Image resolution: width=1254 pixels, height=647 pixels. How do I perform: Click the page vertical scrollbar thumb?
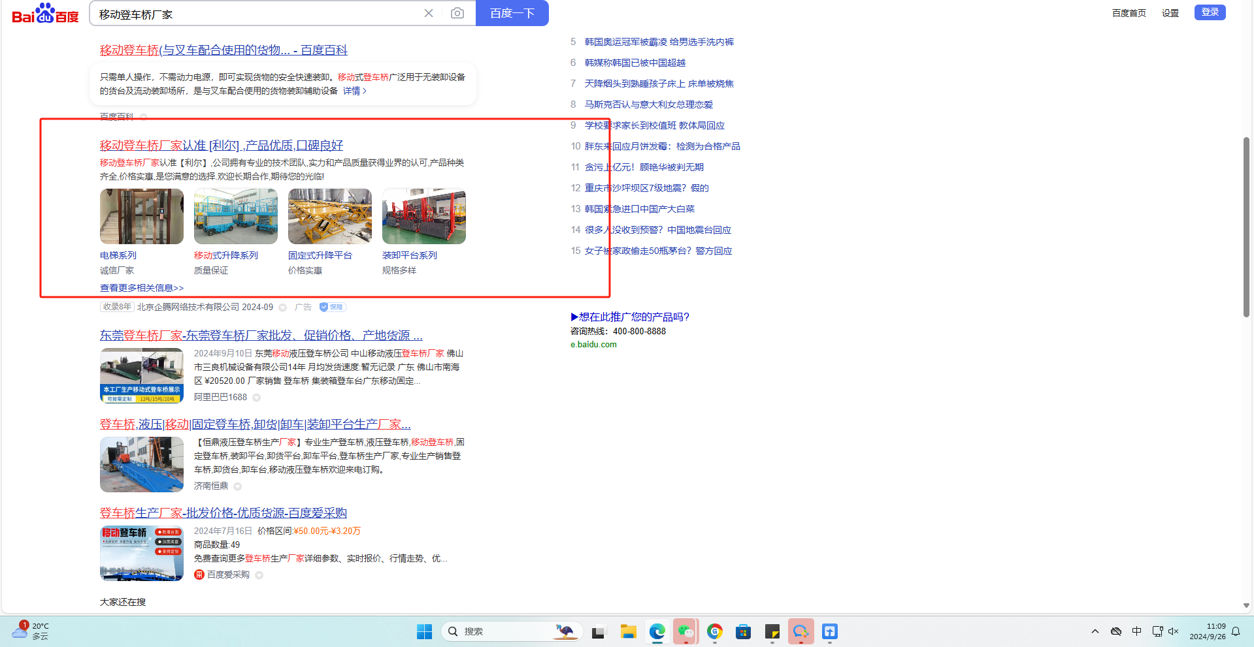click(x=1246, y=227)
